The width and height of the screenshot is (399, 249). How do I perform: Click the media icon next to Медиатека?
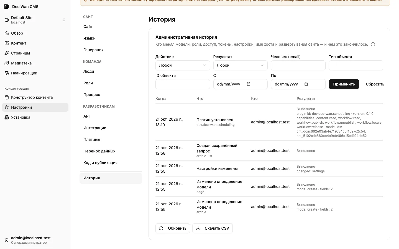coord(7,63)
